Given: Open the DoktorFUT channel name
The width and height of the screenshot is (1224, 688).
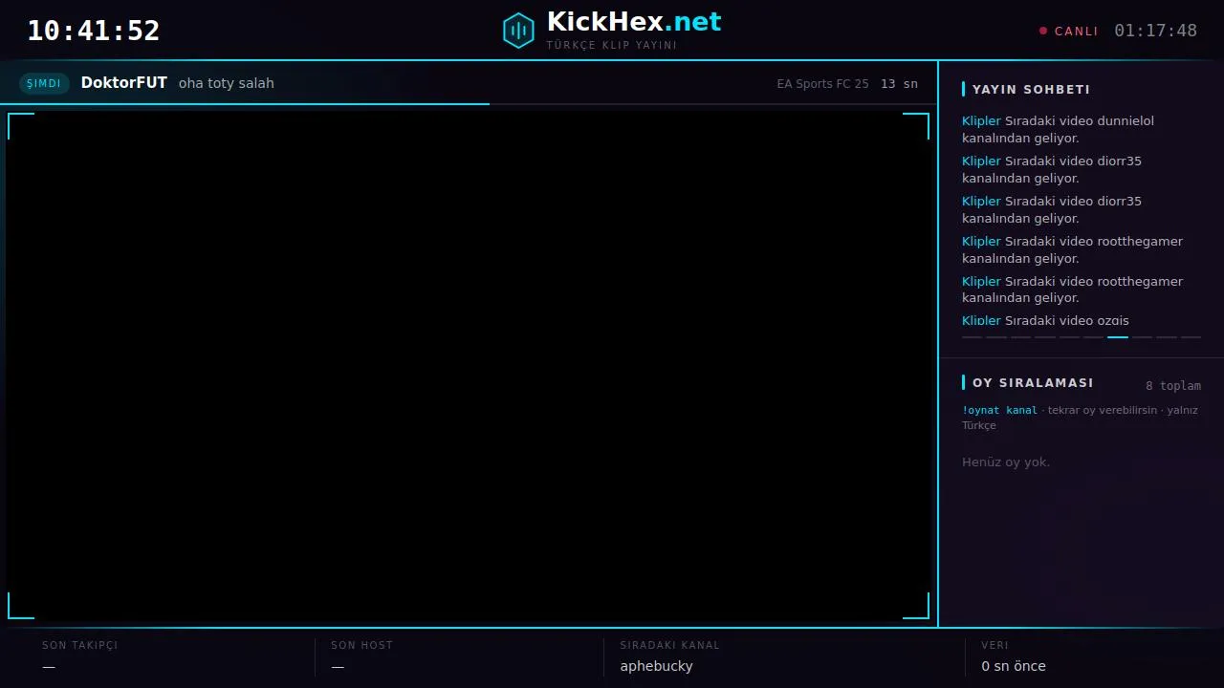Looking at the screenshot, I should pos(124,83).
